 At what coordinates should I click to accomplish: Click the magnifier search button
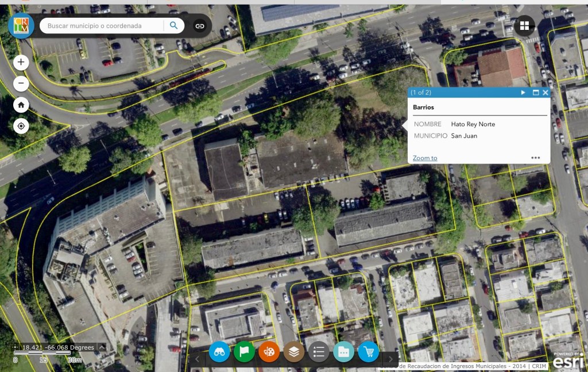click(x=173, y=26)
